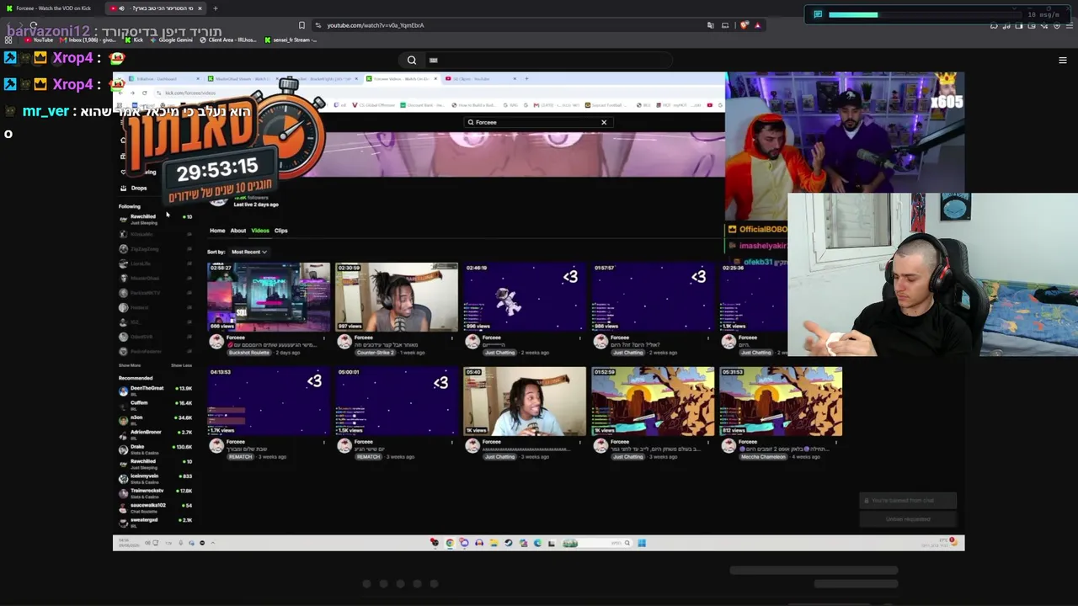Open the apps grid in the bookmarks bar
The image size is (1078, 606).
pyautogui.click(x=10, y=40)
